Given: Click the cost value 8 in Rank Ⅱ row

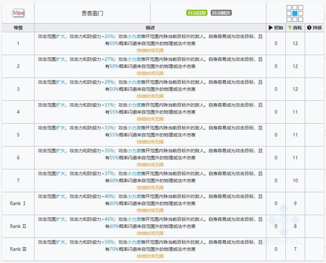Looking at the screenshot, I should click(x=295, y=227).
